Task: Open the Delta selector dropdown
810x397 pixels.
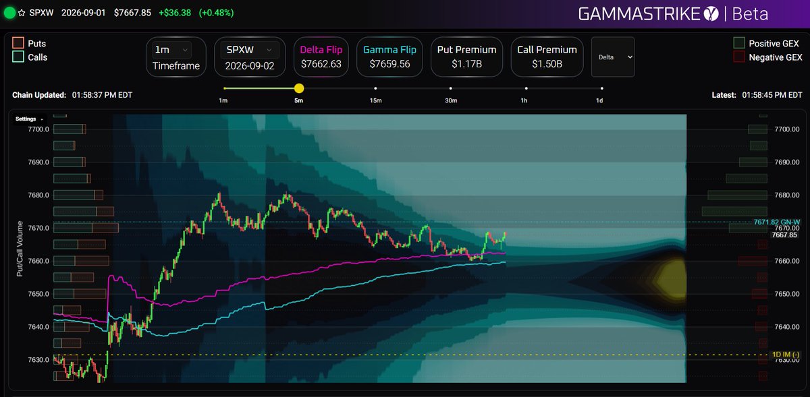Action: 612,57
